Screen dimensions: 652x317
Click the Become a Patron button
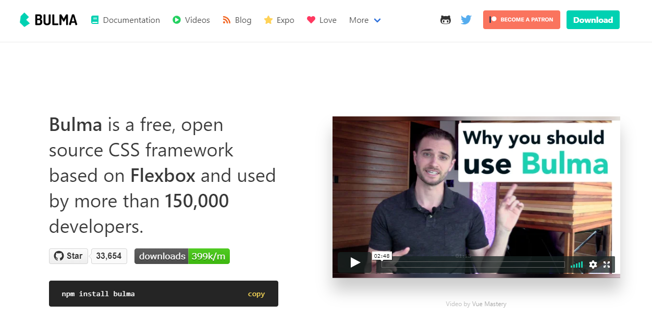(x=522, y=20)
